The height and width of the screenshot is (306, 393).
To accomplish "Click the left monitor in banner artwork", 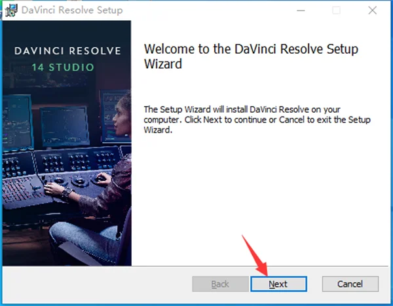I will (x=17, y=123).
